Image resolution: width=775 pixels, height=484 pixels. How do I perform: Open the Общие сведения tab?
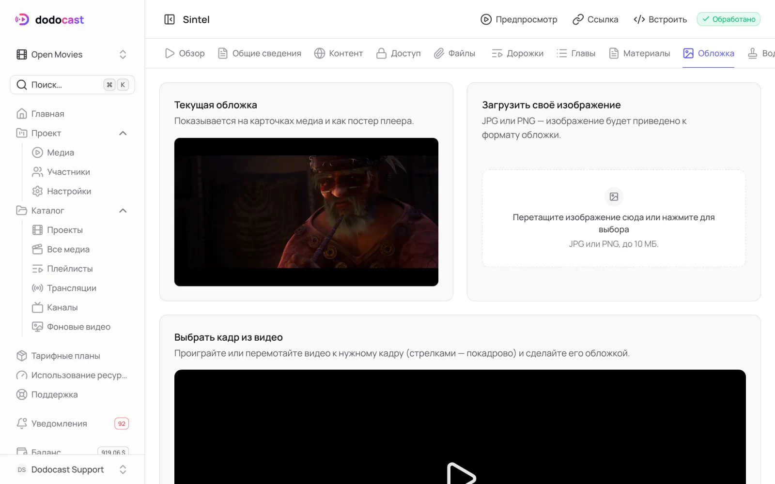(260, 53)
